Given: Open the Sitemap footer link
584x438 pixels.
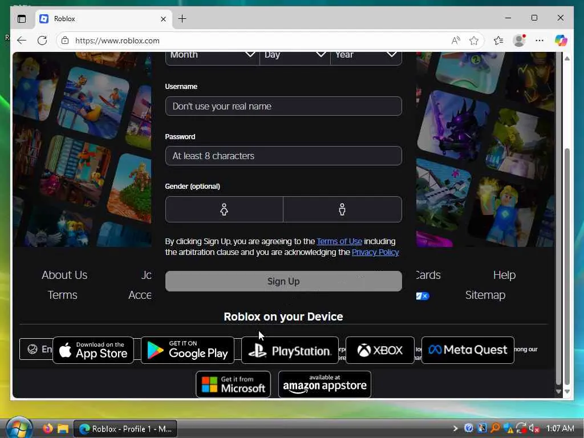Looking at the screenshot, I should coord(485,295).
